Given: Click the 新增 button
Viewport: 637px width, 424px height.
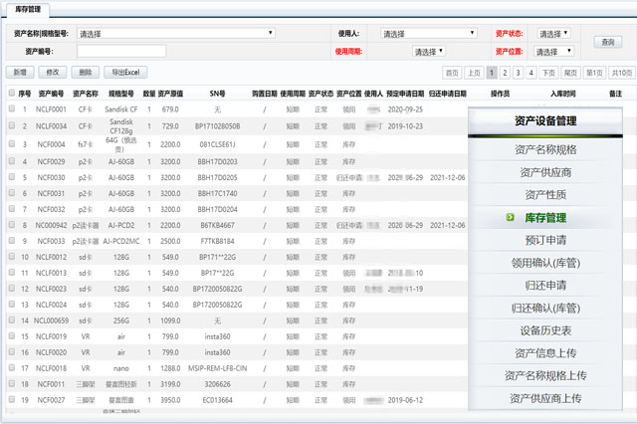Looking at the screenshot, I should 19,73.
